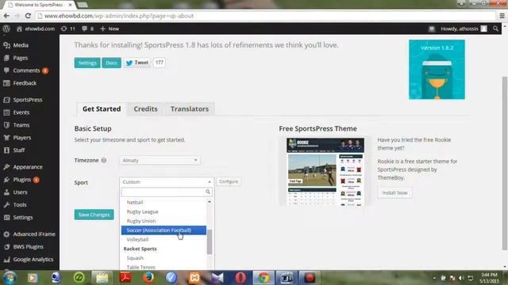The image size is (508, 285).
Task: Go to ehowbd.com site home
Action: tap(36, 28)
